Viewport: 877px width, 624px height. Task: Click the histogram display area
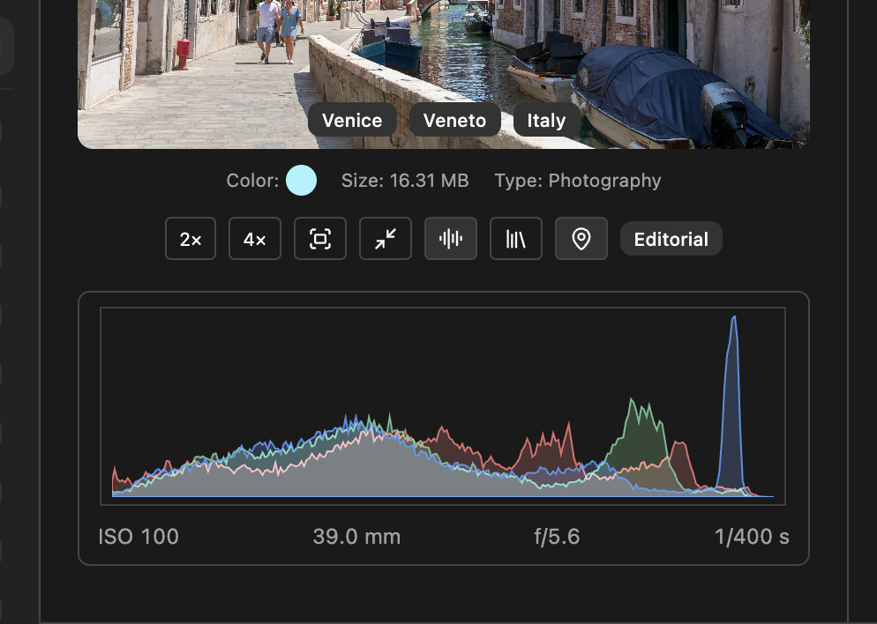[x=443, y=405]
